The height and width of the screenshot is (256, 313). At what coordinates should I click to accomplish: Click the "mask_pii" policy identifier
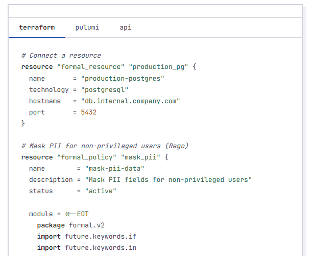(141, 157)
